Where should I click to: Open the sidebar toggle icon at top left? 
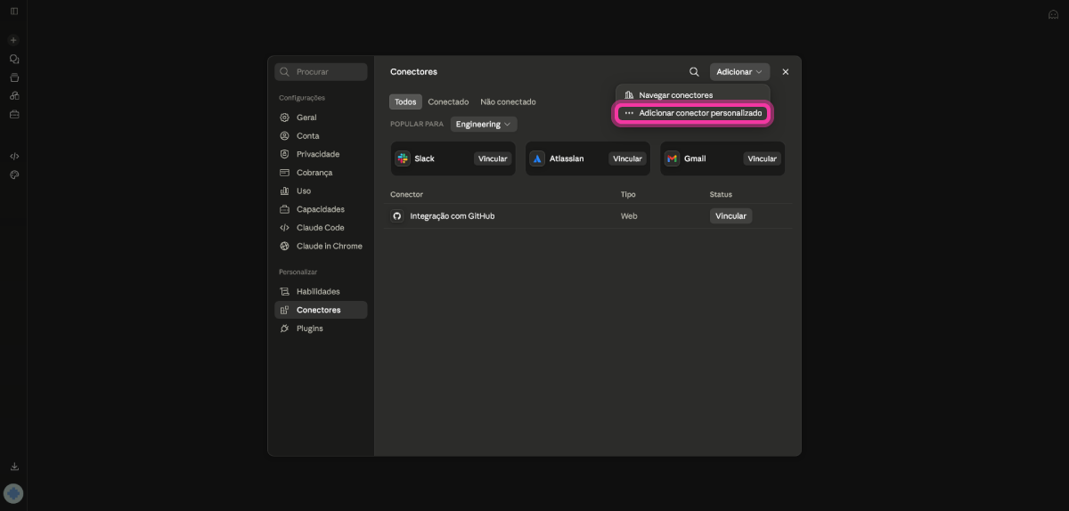coord(14,11)
